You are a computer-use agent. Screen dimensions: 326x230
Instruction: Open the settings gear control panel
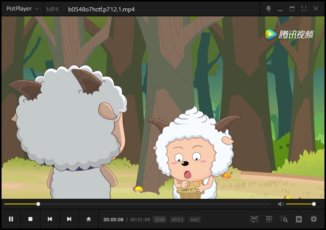314,219
